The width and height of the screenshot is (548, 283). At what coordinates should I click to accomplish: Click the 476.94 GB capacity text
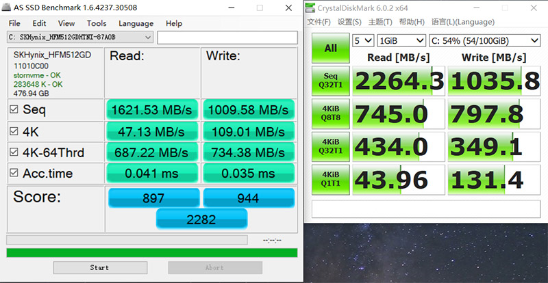click(x=31, y=93)
